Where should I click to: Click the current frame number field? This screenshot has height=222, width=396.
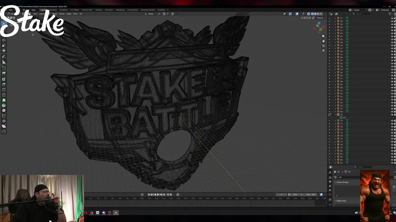281,195
